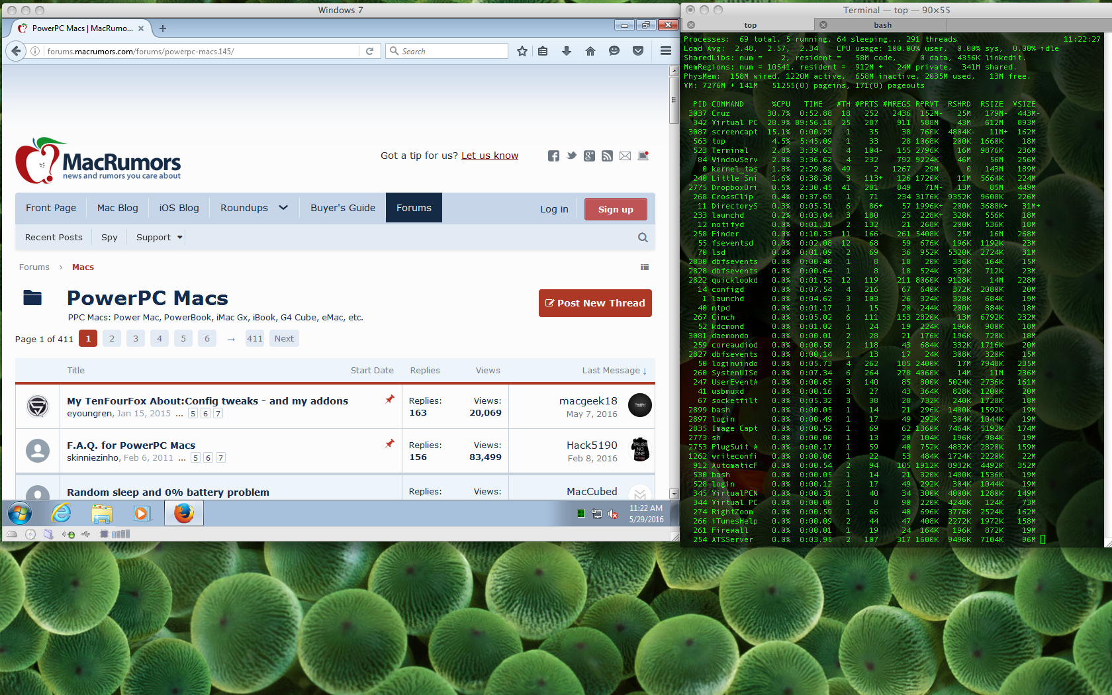The image size is (1112, 695).
Task: Click the Firefox icon on the taskbar
Action: coord(184,514)
